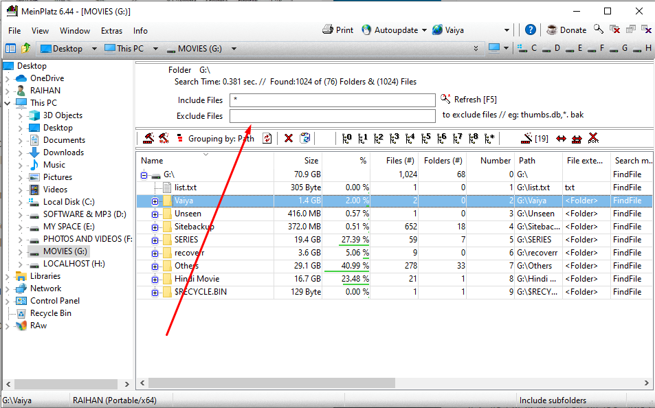Click the red arrows-with-bars column fit icon
655x408 pixels.
577,139
